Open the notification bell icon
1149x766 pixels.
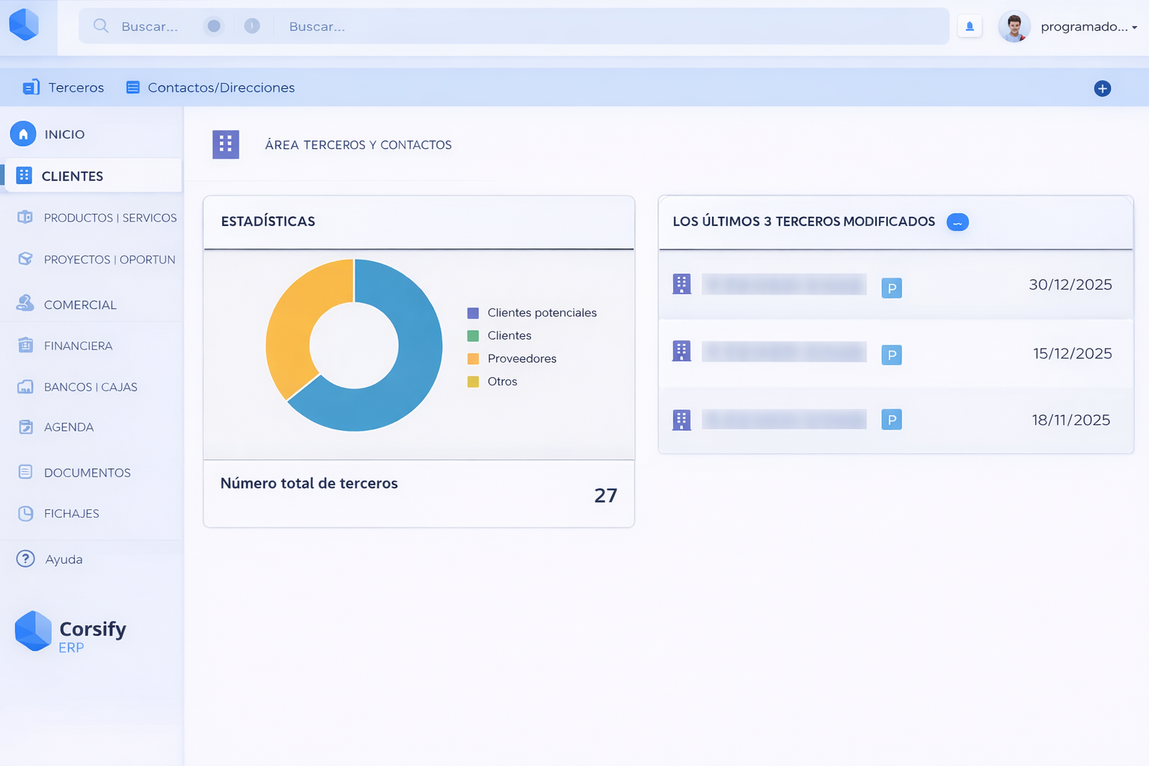click(969, 25)
